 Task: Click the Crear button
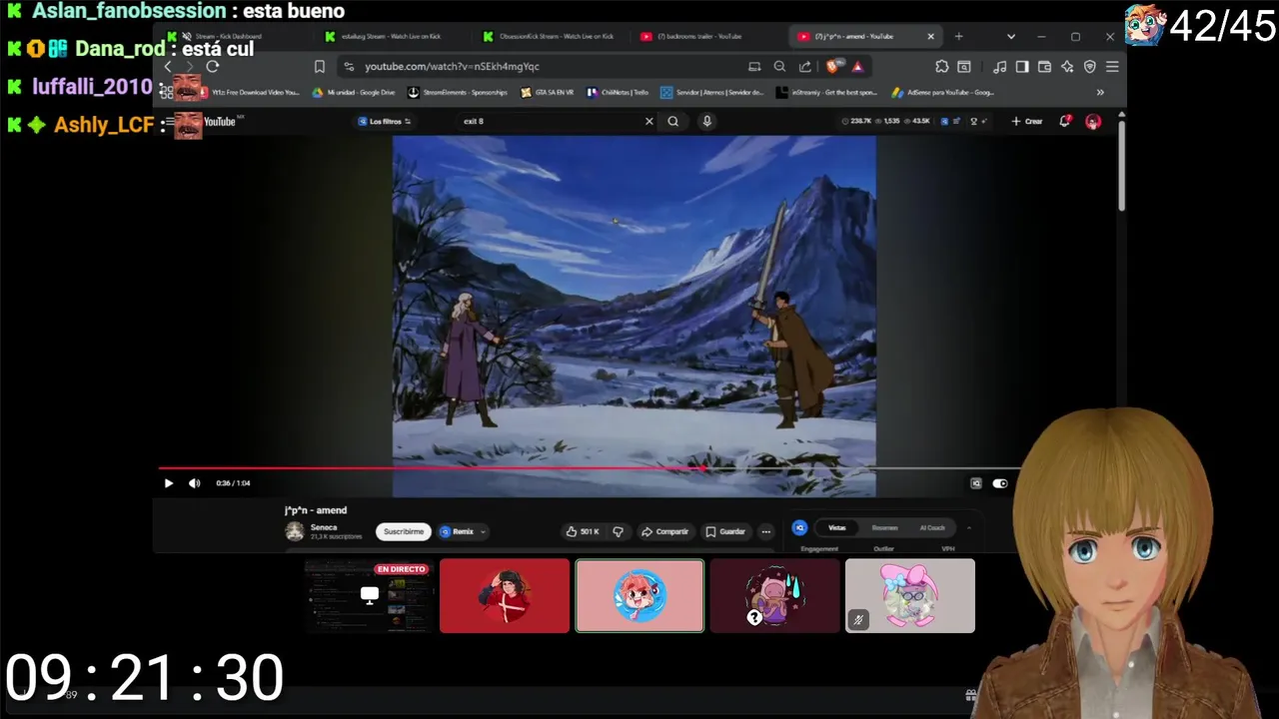(1027, 121)
